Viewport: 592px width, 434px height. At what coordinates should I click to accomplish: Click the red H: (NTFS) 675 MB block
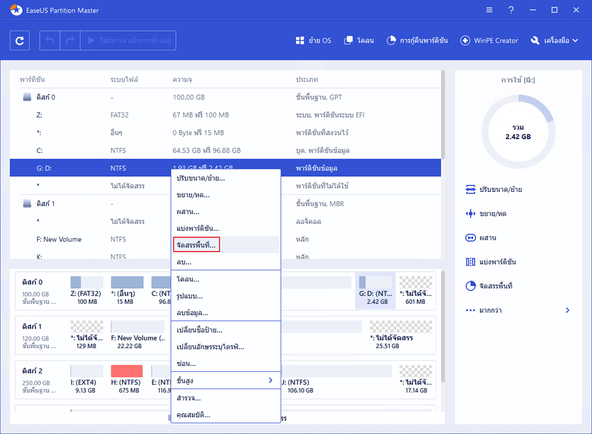127,379
